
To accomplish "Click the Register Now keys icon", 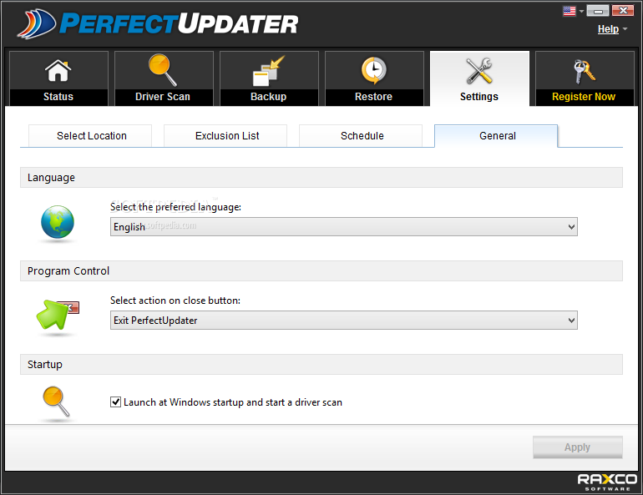I will (584, 71).
